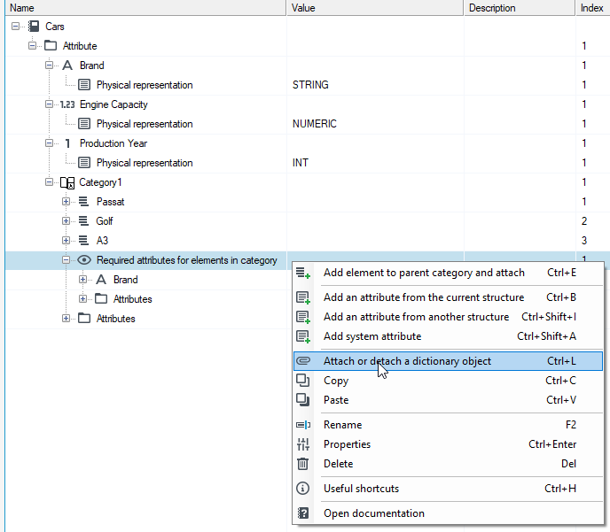Screen dimensions: 610x532
Task: Choose Open documentation
Action: (448, 513)
